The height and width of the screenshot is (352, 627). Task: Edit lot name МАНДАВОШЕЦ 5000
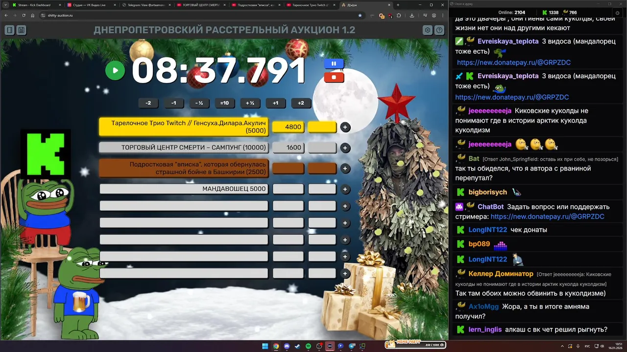click(184, 189)
